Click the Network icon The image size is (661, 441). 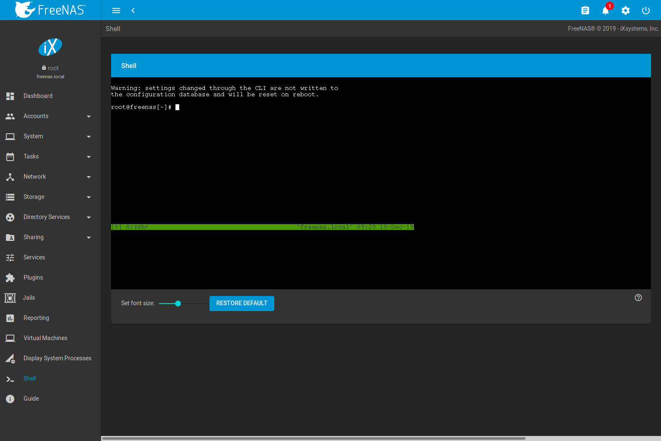[x=10, y=177]
